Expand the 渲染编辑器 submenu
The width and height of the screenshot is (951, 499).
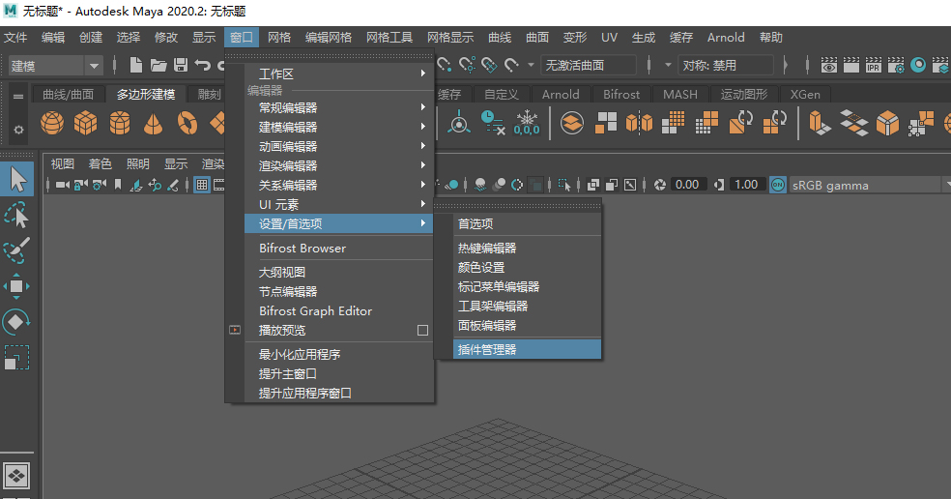(339, 165)
